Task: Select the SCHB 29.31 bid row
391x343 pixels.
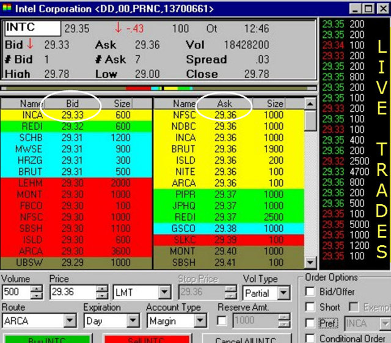Action: [76, 138]
